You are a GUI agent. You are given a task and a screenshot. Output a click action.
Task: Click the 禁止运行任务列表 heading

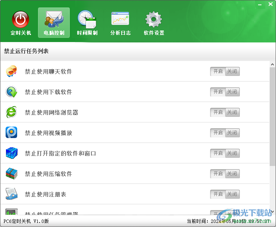26,51
